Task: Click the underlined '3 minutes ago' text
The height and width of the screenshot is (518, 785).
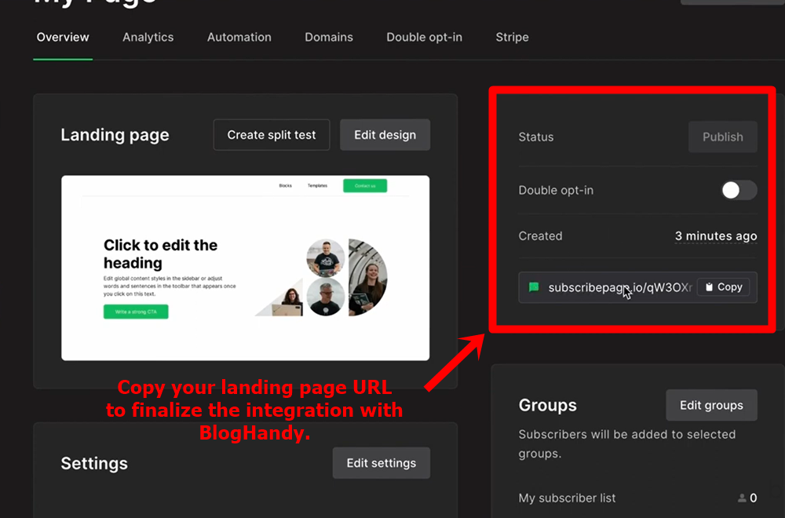Action: pyautogui.click(x=715, y=235)
